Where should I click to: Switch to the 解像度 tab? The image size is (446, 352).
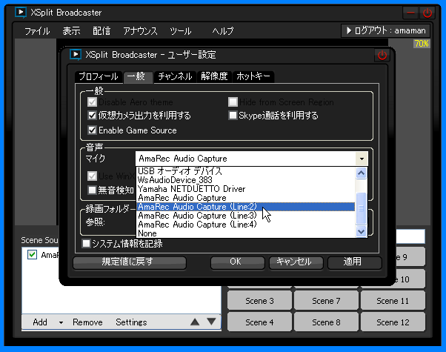click(x=214, y=76)
